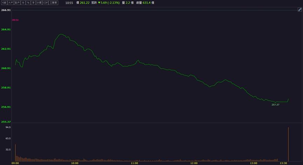Click the 257.37 low price label
This screenshot has width=303, height=165.
point(275,105)
